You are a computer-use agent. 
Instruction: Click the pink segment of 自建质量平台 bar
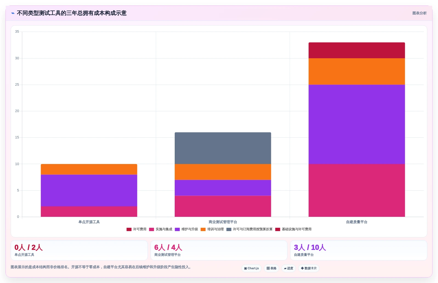[357, 190]
